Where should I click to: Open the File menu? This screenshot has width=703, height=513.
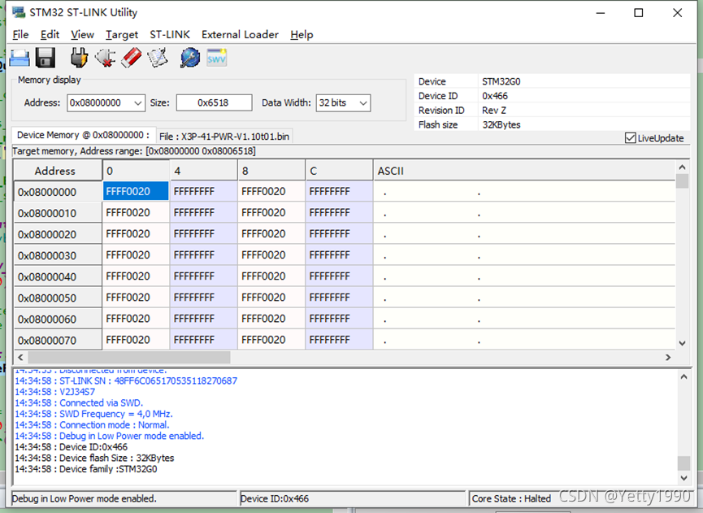(x=20, y=34)
